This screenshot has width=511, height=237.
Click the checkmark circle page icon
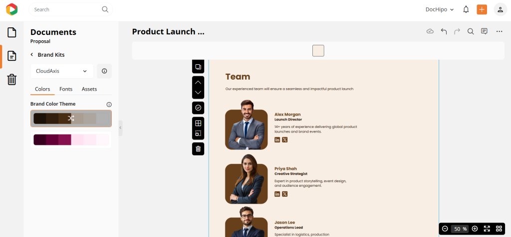pyautogui.click(x=198, y=108)
